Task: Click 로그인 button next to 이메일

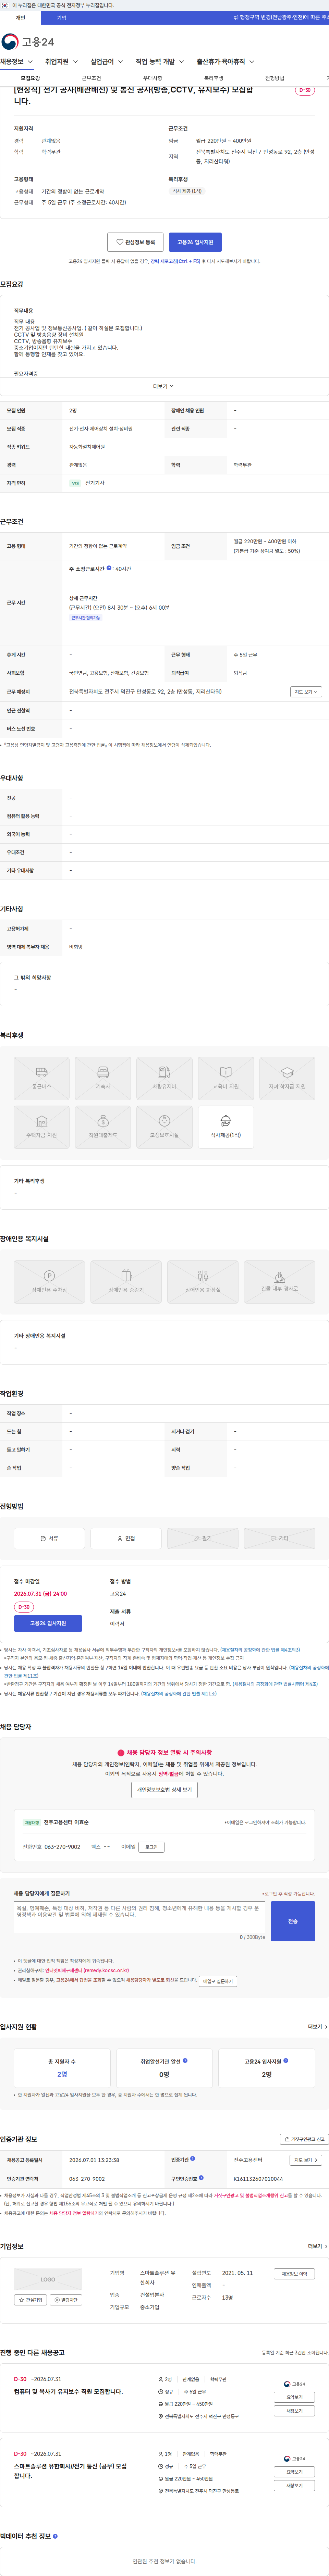Action: tap(151, 1847)
